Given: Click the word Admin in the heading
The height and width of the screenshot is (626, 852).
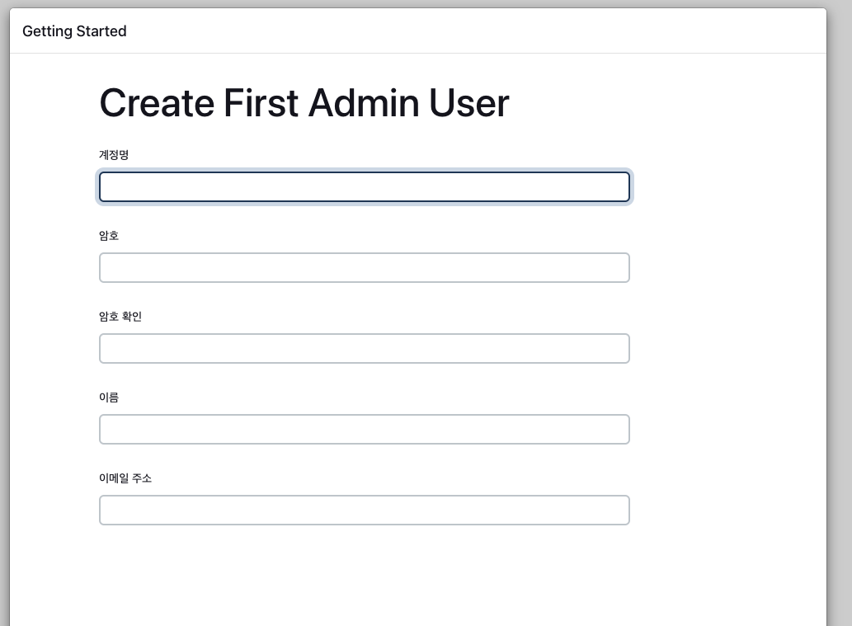Looking at the screenshot, I should (364, 104).
